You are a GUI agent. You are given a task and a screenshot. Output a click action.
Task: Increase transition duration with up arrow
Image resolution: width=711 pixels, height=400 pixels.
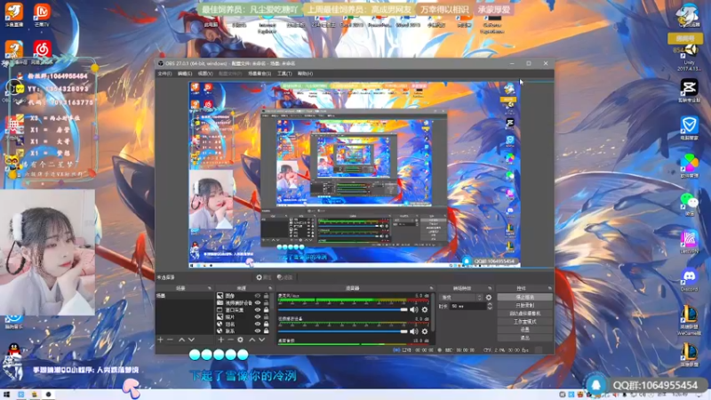click(490, 305)
